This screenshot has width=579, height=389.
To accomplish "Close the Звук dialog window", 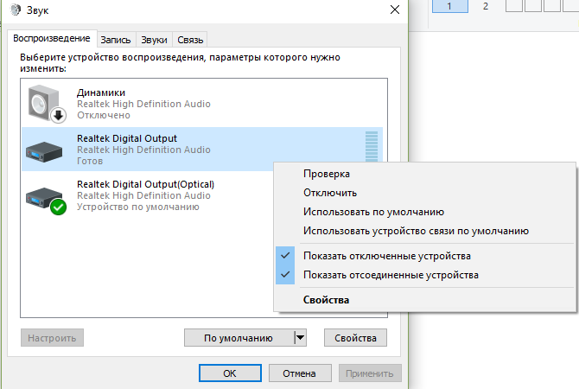I will click(x=395, y=10).
